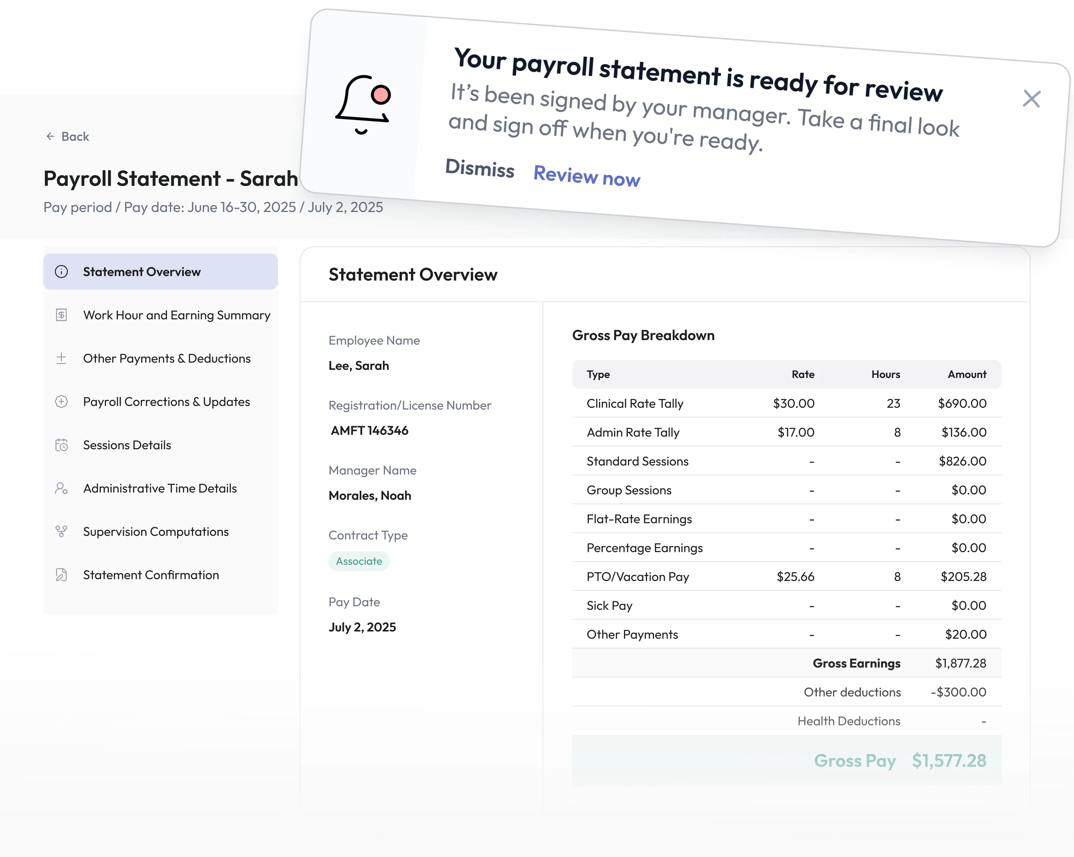
Task: Click the Review now link
Action: [x=586, y=176]
